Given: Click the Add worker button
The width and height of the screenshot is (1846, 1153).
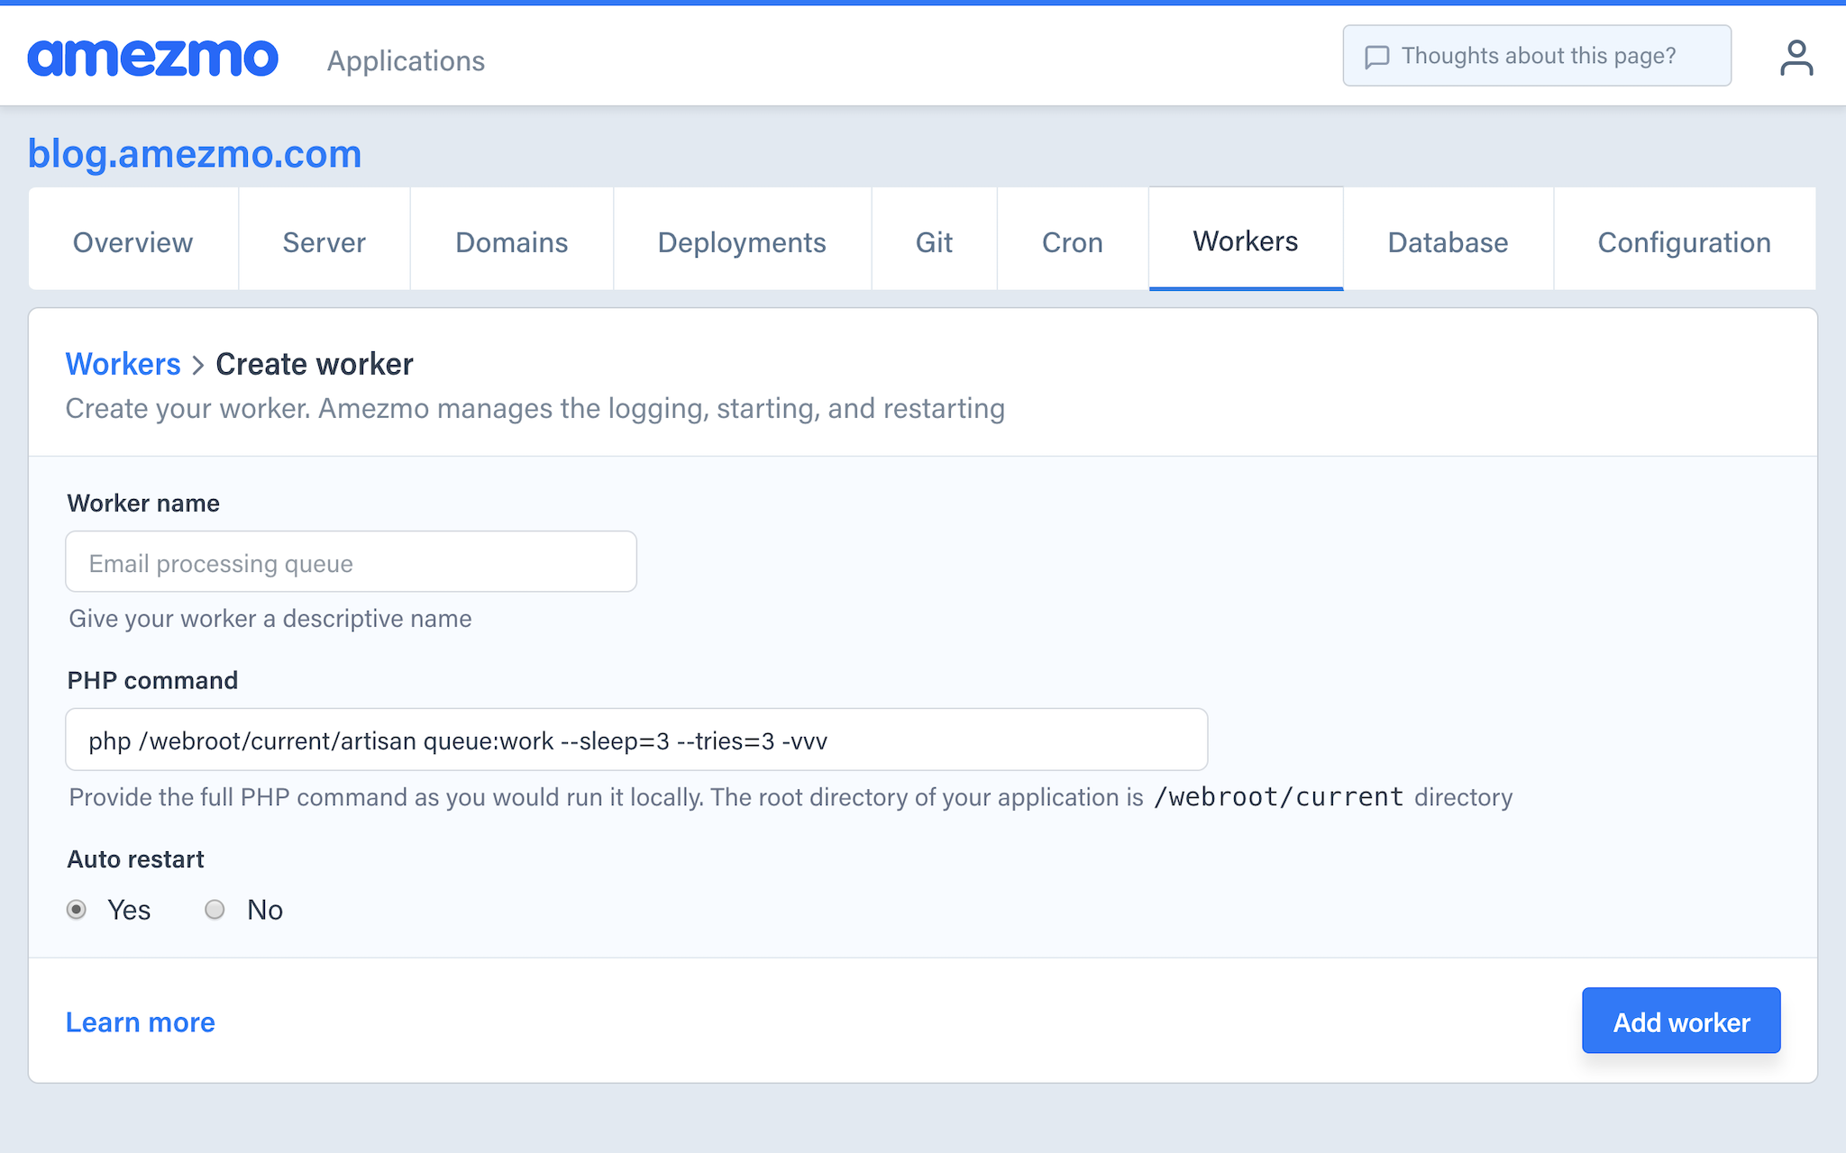Looking at the screenshot, I should (x=1680, y=1021).
